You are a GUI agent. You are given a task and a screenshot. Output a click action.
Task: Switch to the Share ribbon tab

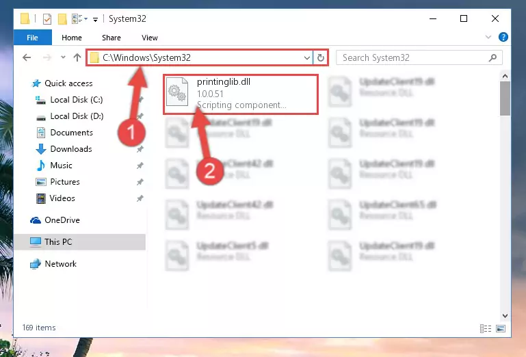(111, 38)
